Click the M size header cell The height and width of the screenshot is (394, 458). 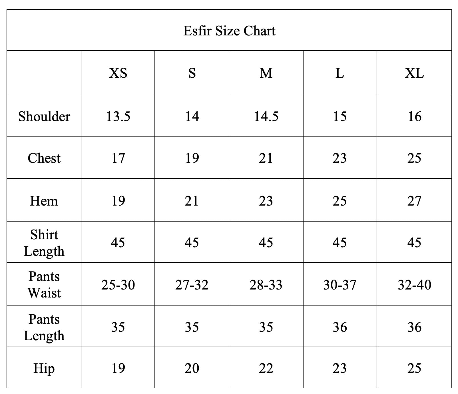[x=266, y=73]
